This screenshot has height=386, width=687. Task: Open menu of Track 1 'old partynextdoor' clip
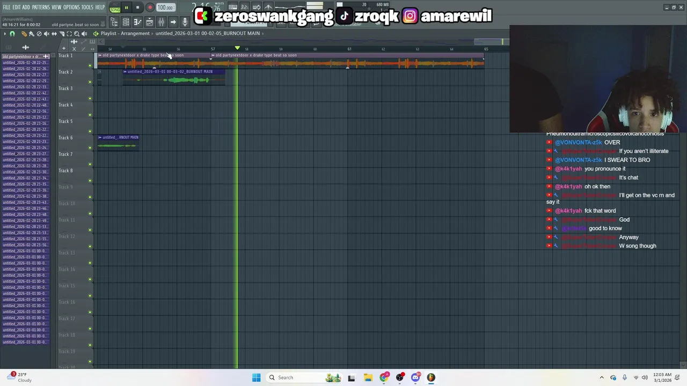pos(100,55)
